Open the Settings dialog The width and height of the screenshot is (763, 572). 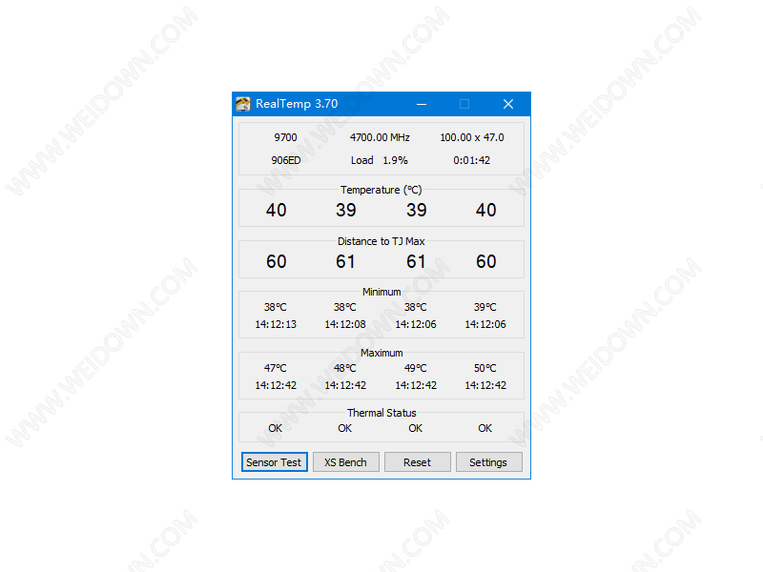488,462
